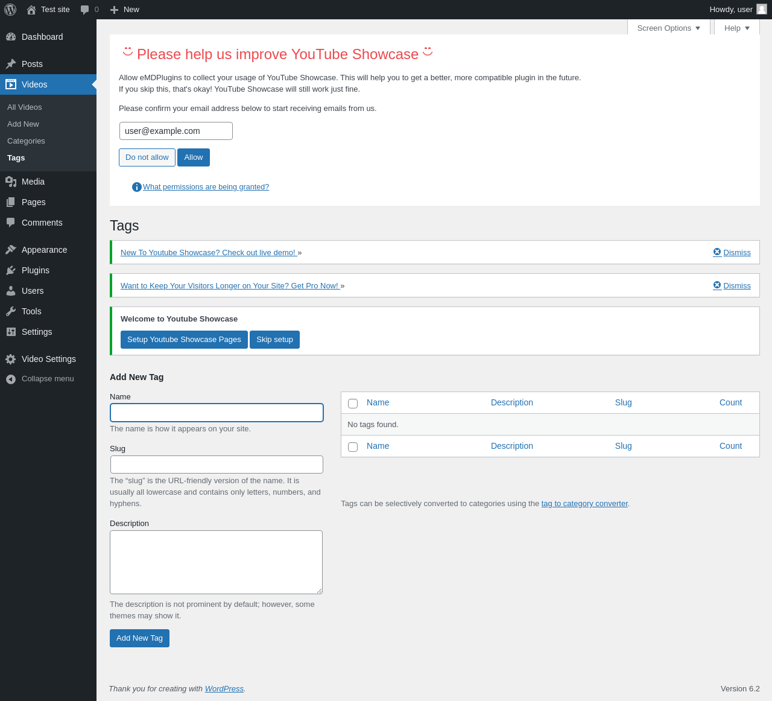Click Setup Youtube Showcase Pages
Viewport: 772px width, 701px height.
184,340
